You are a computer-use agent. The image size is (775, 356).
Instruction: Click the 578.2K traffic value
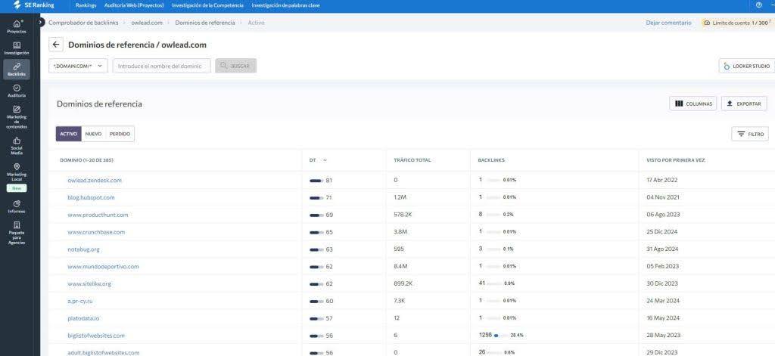coord(403,215)
